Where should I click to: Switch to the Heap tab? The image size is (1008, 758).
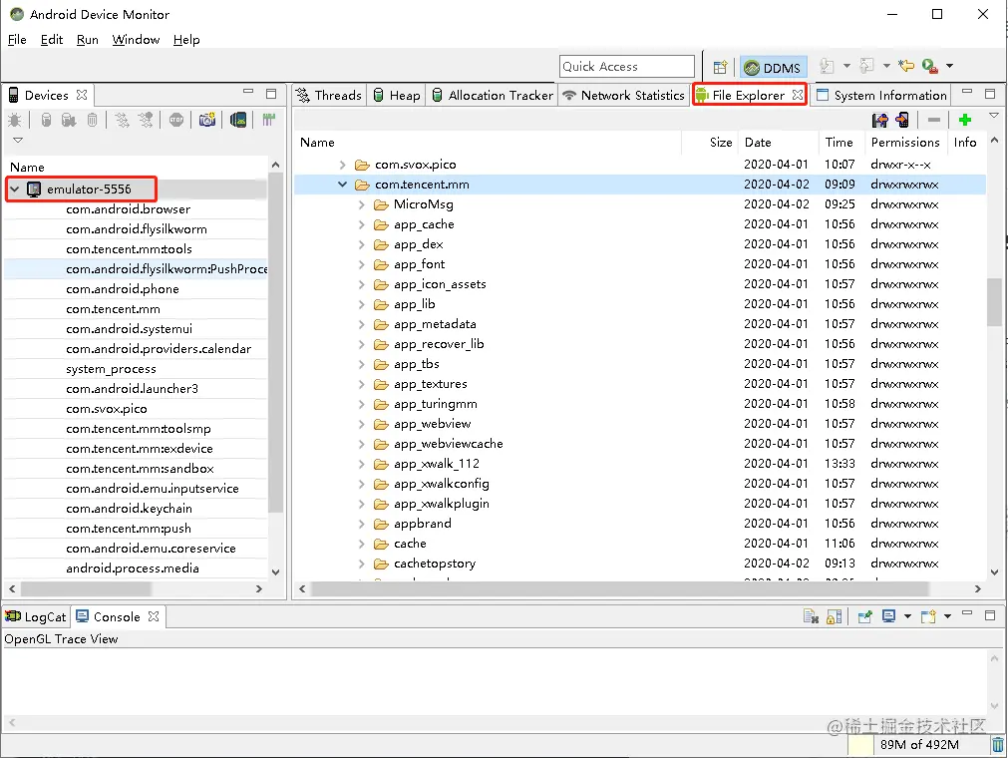pos(397,95)
